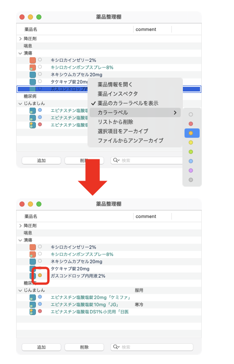Click orange label of ガスコンドロップ内用液2%, lower window

40,275
